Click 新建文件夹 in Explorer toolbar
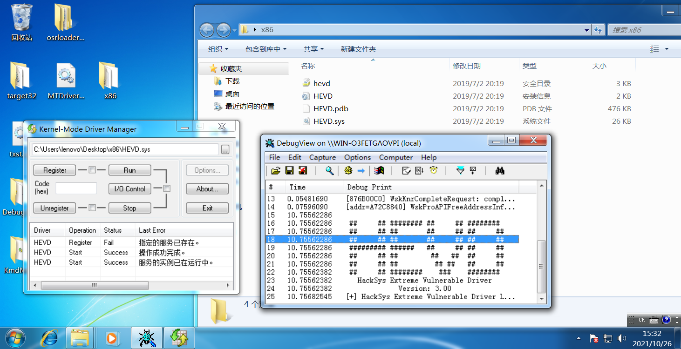This screenshot has width=681, height=349. [358, 49]
